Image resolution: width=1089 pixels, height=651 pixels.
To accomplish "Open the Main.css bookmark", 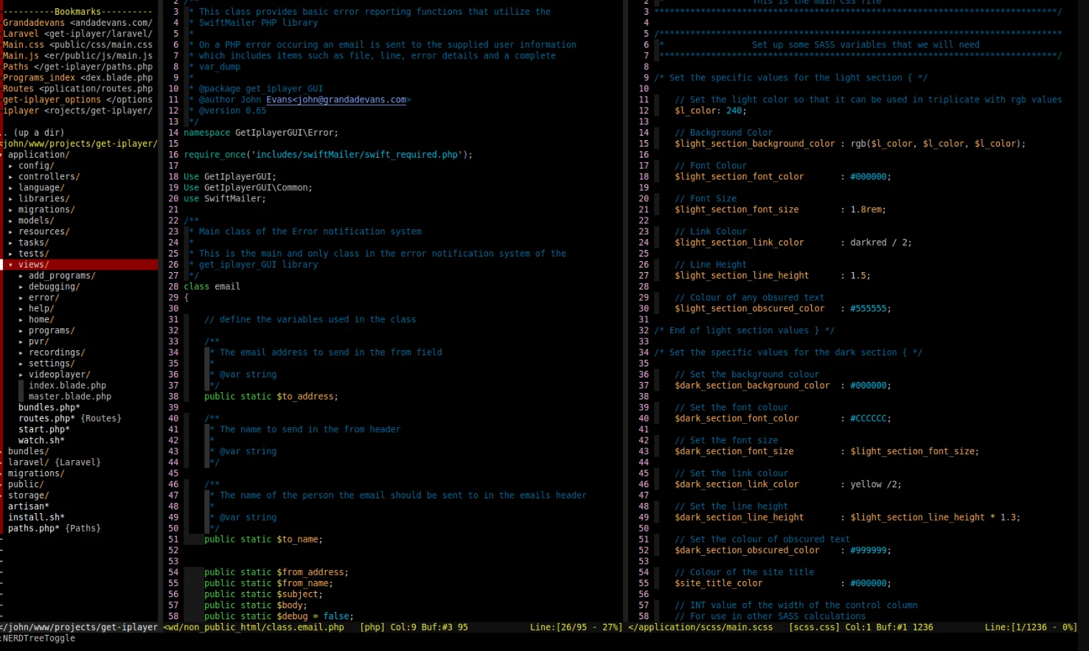I will pyautogui.click(x=77, y=45).
